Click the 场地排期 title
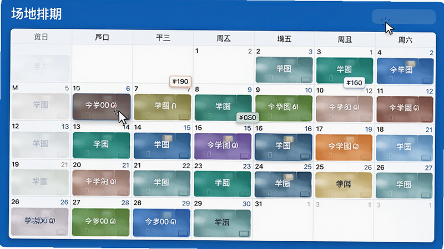Viewport: 444px width, 249px height. (x=37, y=14)
